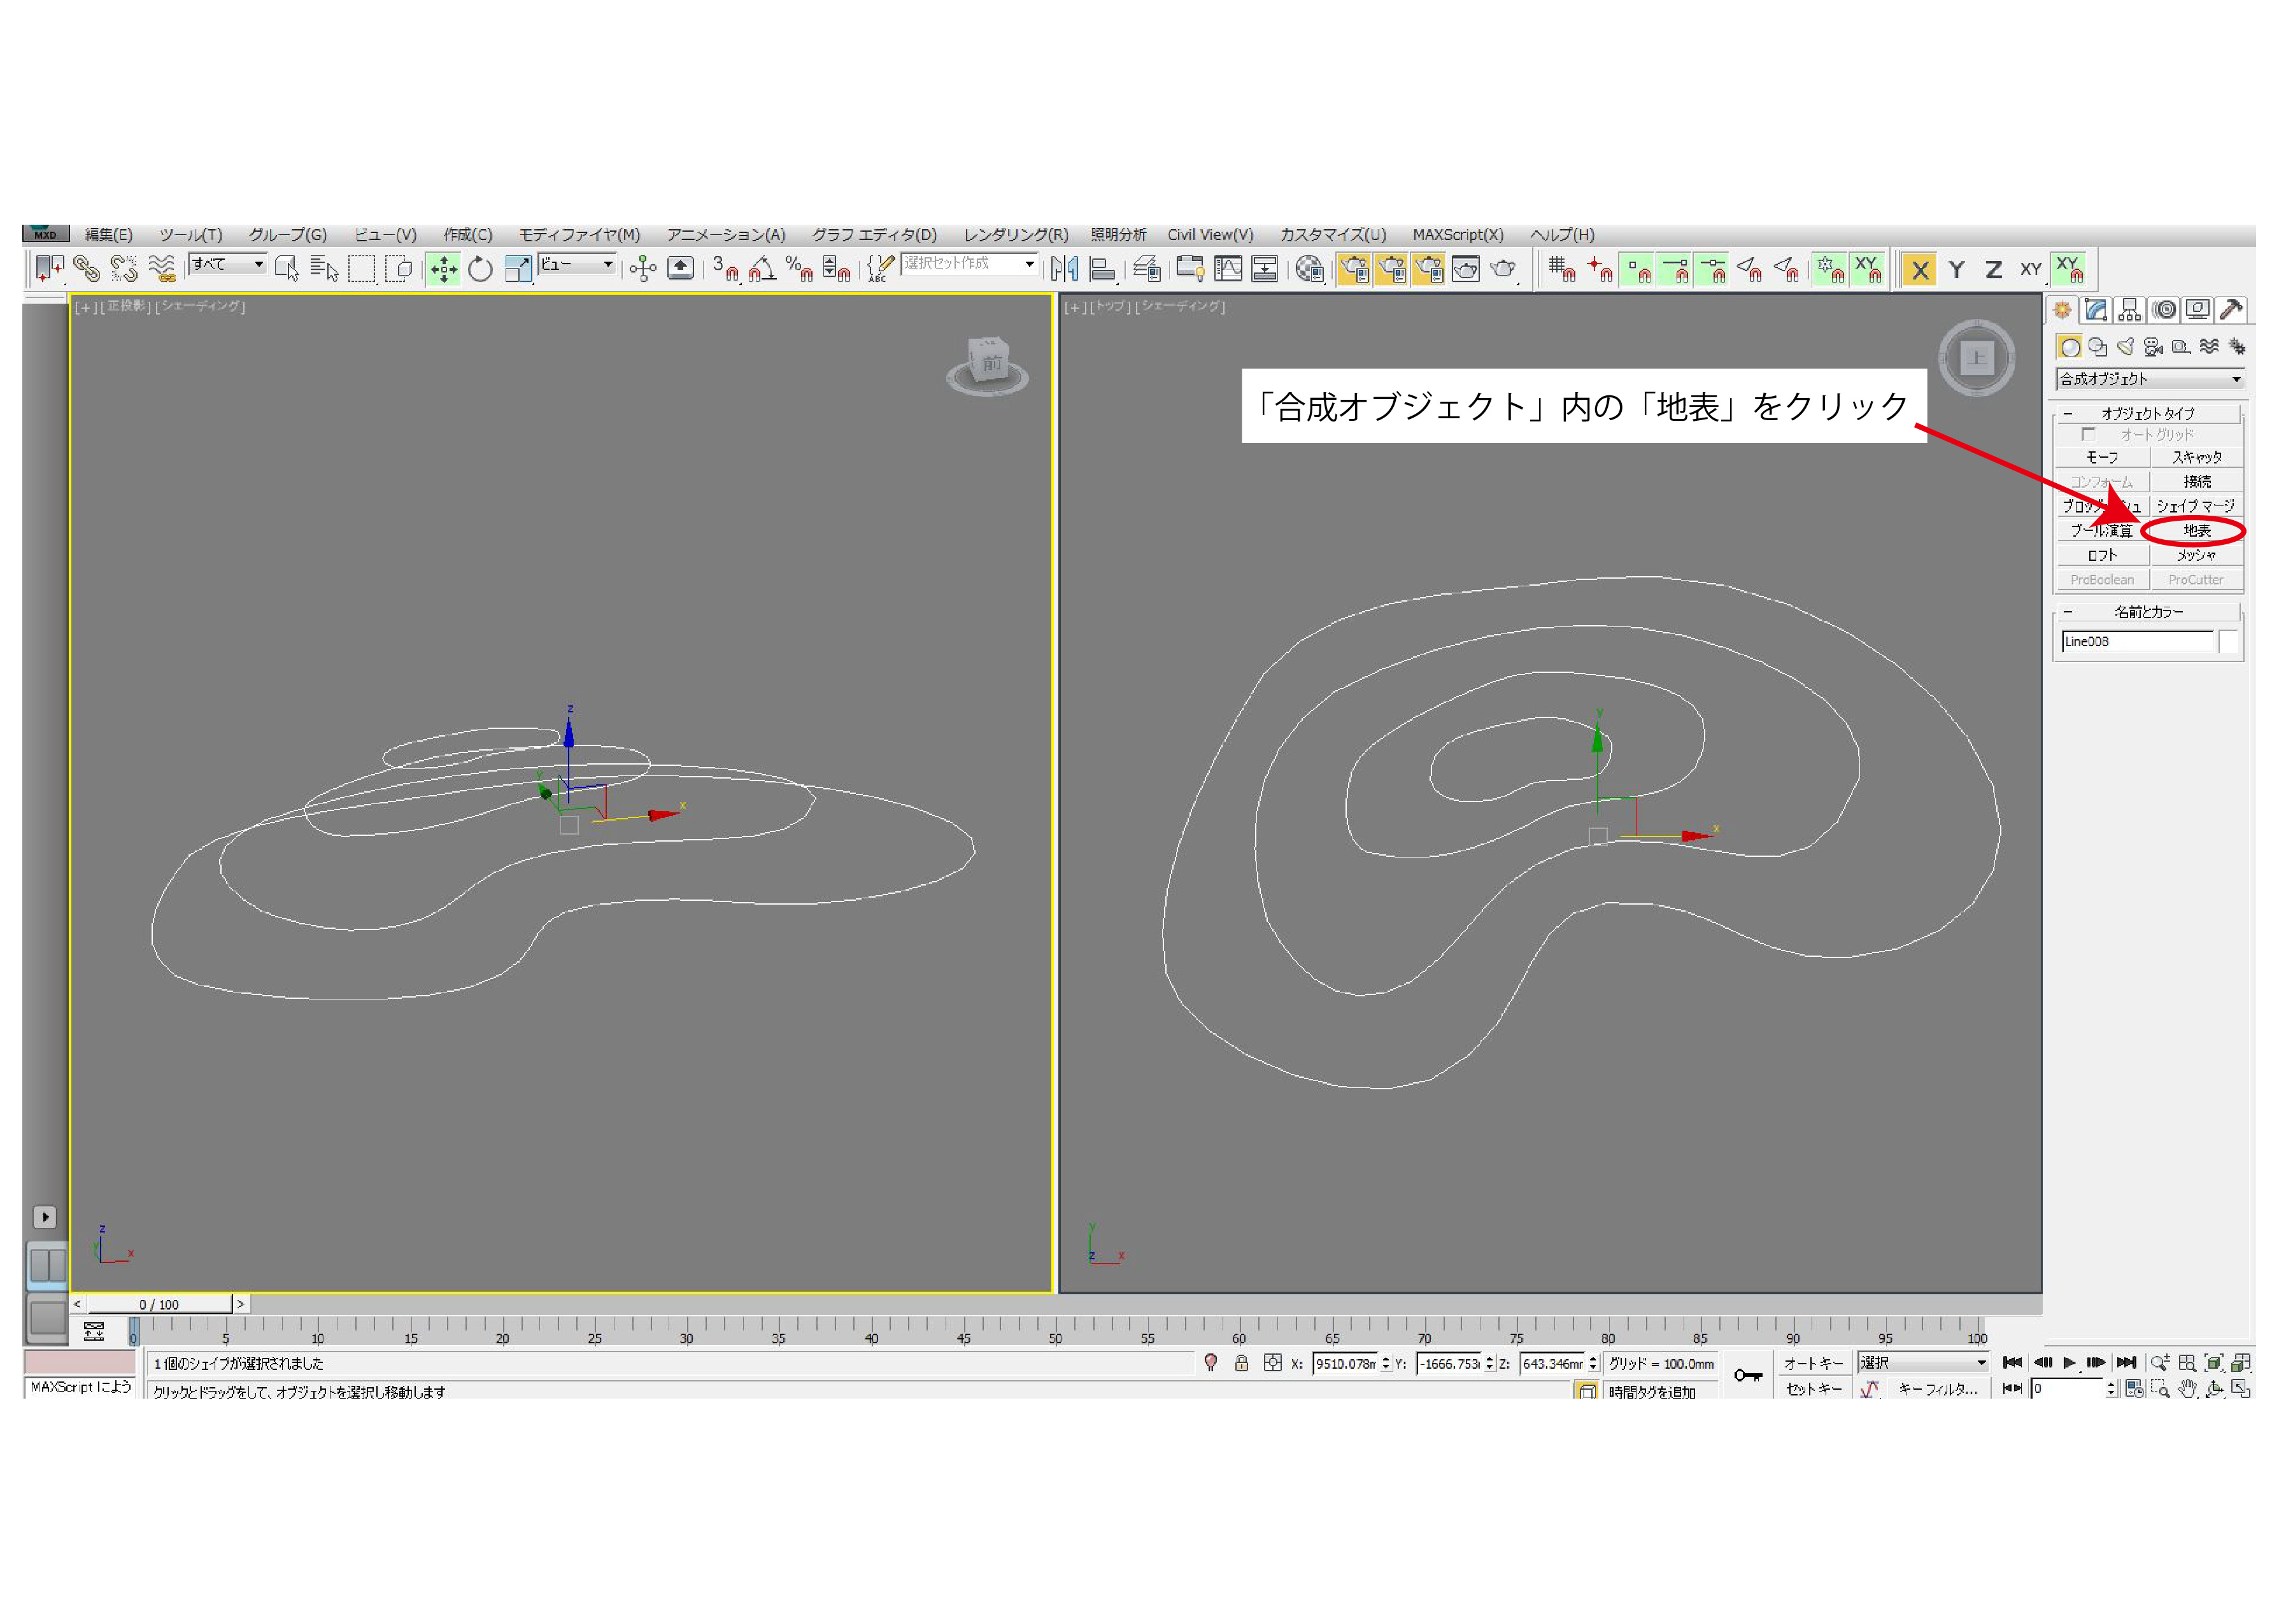Viewport: 2279px width, 1624px height.
Task: Select the Rotate tool
Action: (x=480, y=269)
